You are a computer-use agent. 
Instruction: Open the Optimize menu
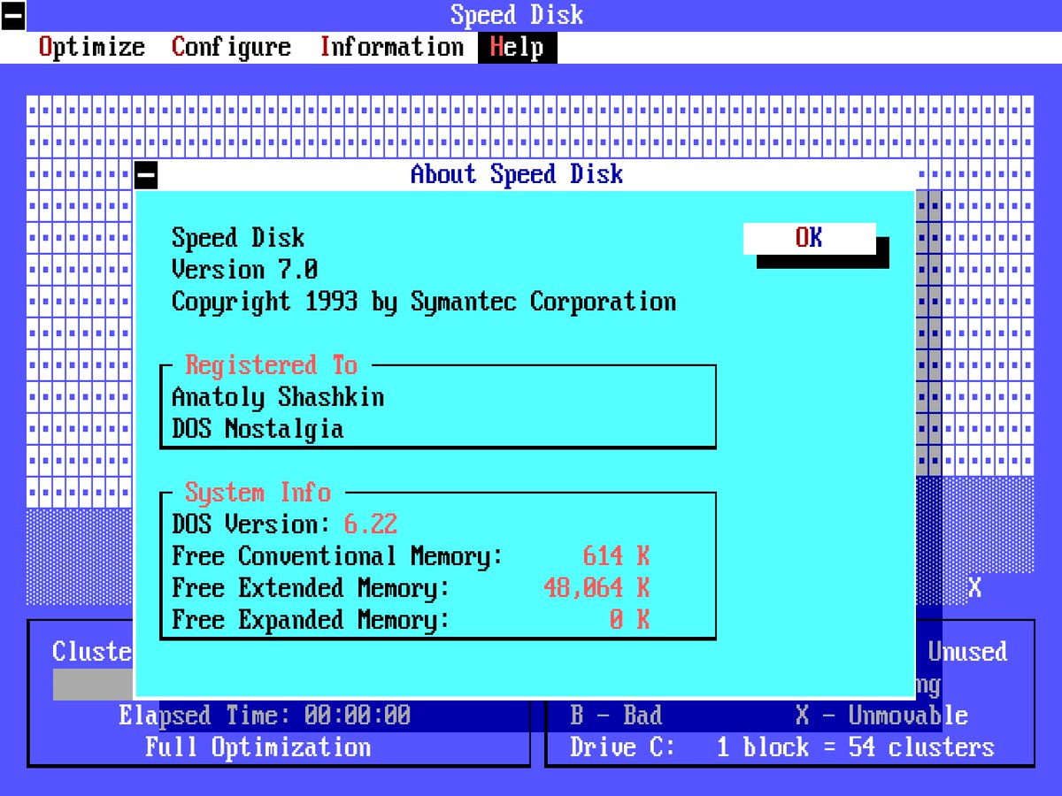tap(92, 47)
